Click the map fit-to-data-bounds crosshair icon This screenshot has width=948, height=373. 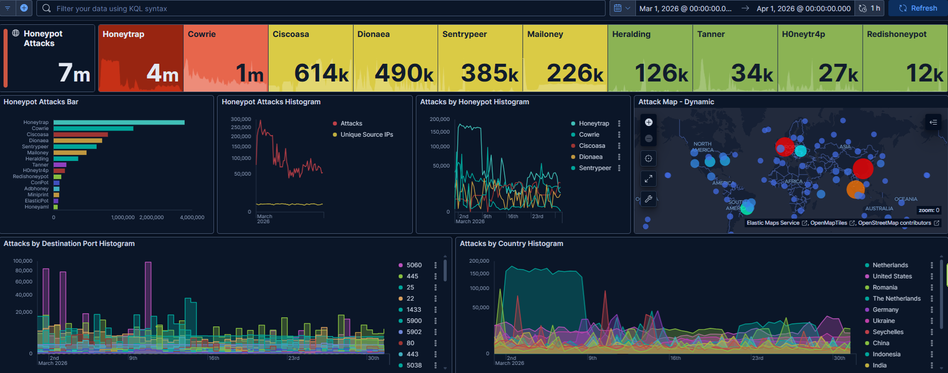tap(649, 159)
